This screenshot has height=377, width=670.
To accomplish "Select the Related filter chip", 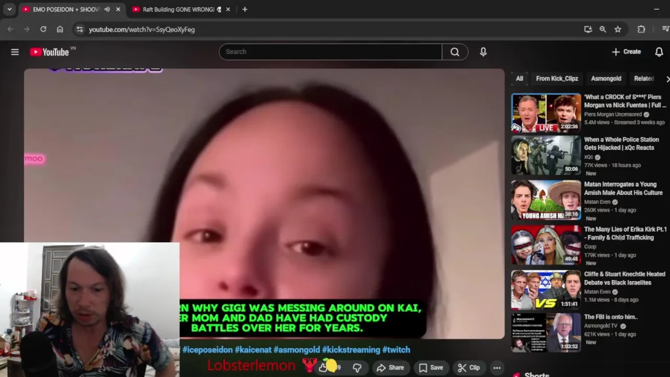I will 644,79.
